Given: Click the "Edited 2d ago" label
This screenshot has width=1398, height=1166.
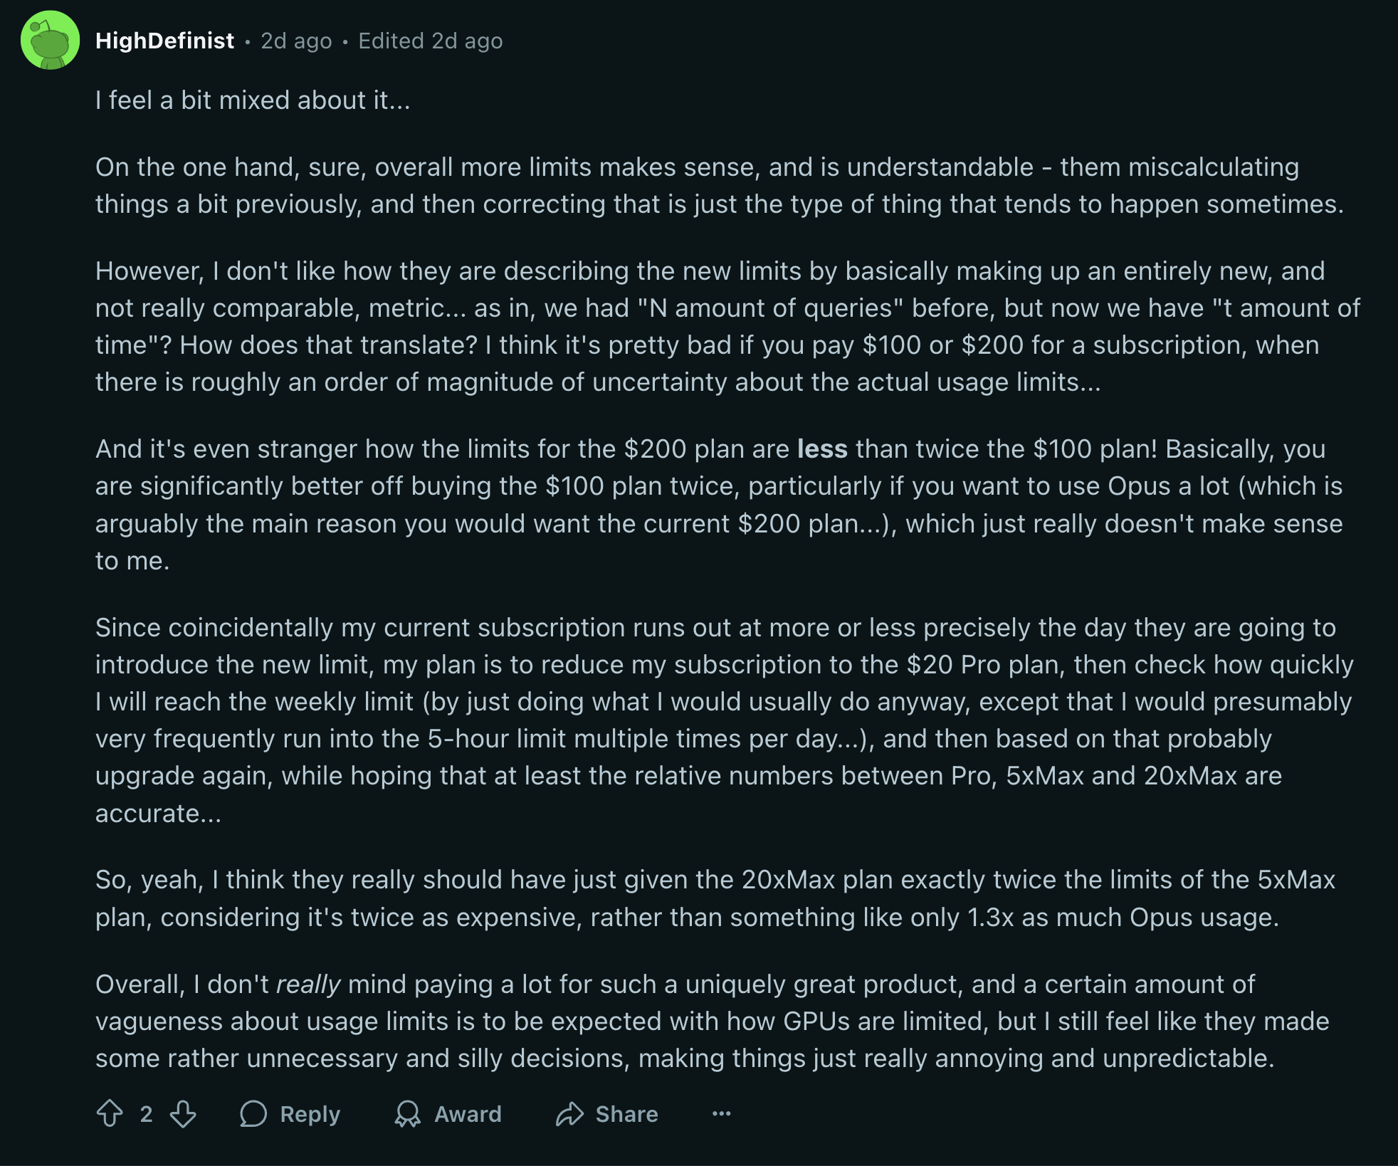Looking at the screenshot, I should (x=430, y=41).
